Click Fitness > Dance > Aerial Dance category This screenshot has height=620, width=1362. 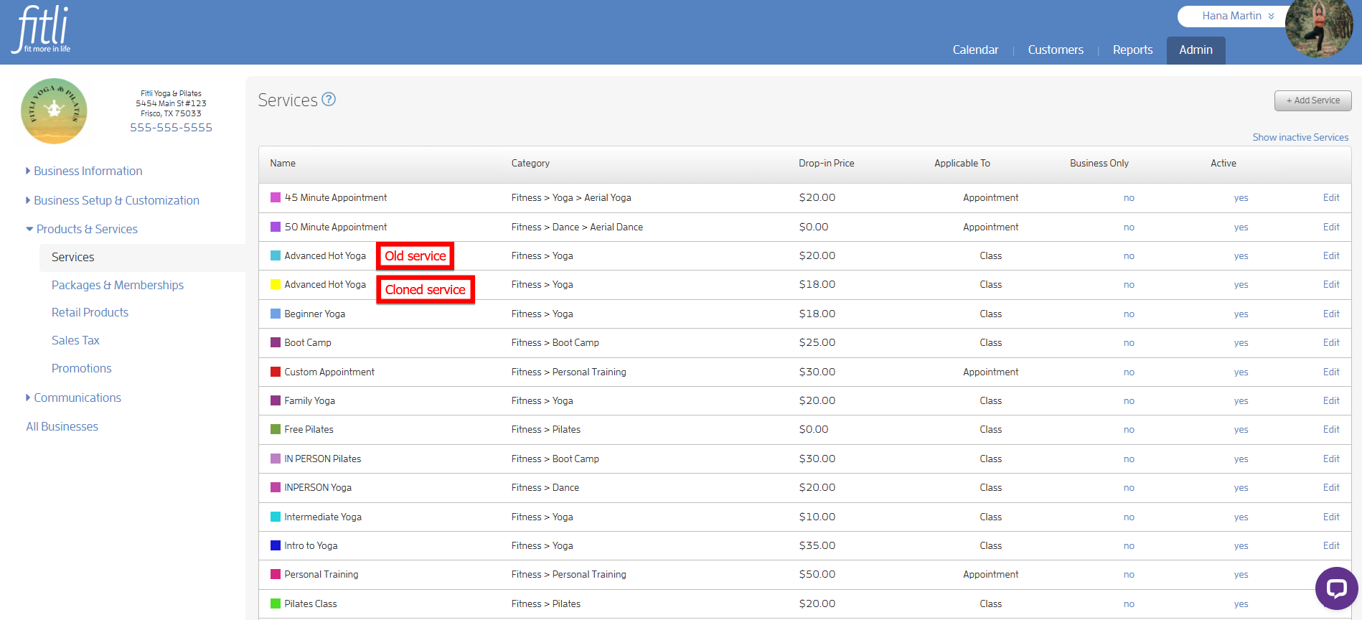tap(577, 227)
